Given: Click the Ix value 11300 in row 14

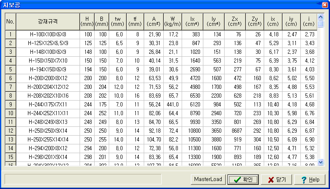Looking at the screenshot, I should pos(192,149).
